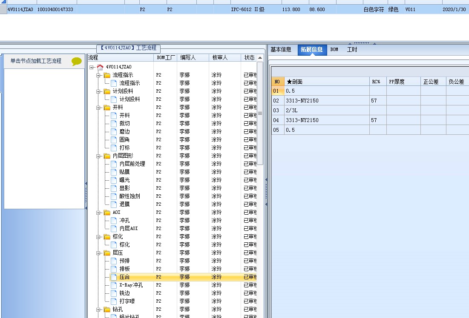Viewport: 469px width, 318px height.
Task: Collapse the 计划投料 folder node
Action: pos(98,91)
